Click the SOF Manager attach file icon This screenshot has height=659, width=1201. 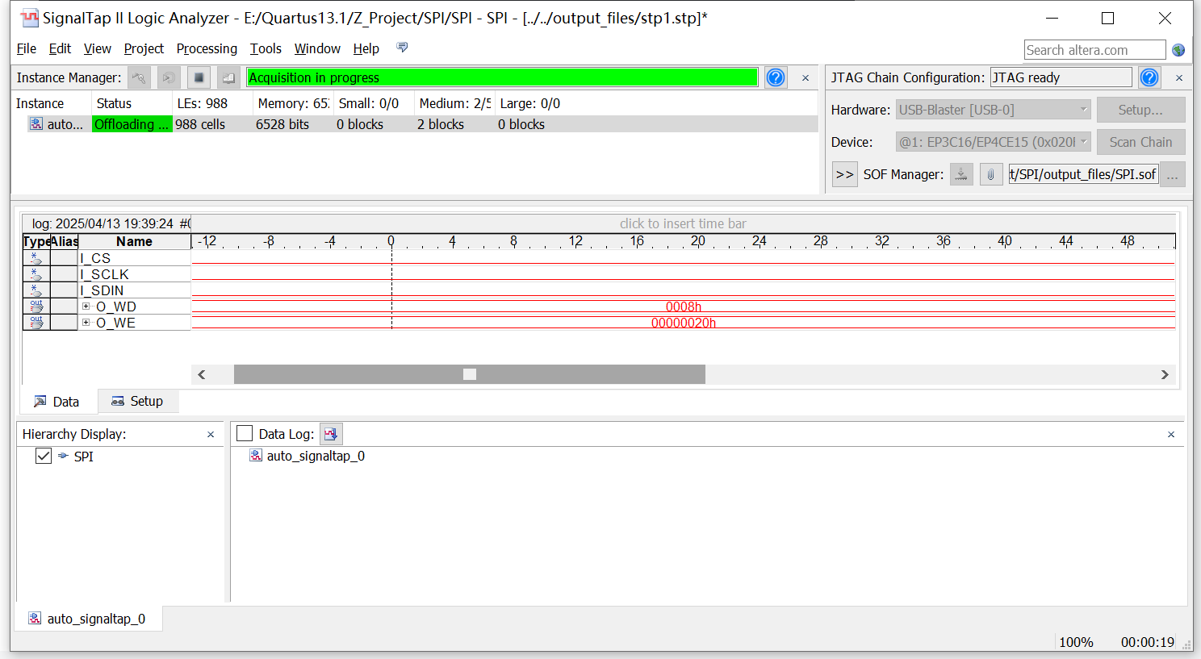click(x=991, y=174)
